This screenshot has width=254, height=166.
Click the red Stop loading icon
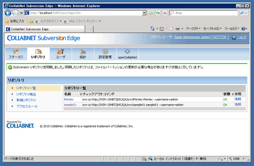tap(165, 13)
